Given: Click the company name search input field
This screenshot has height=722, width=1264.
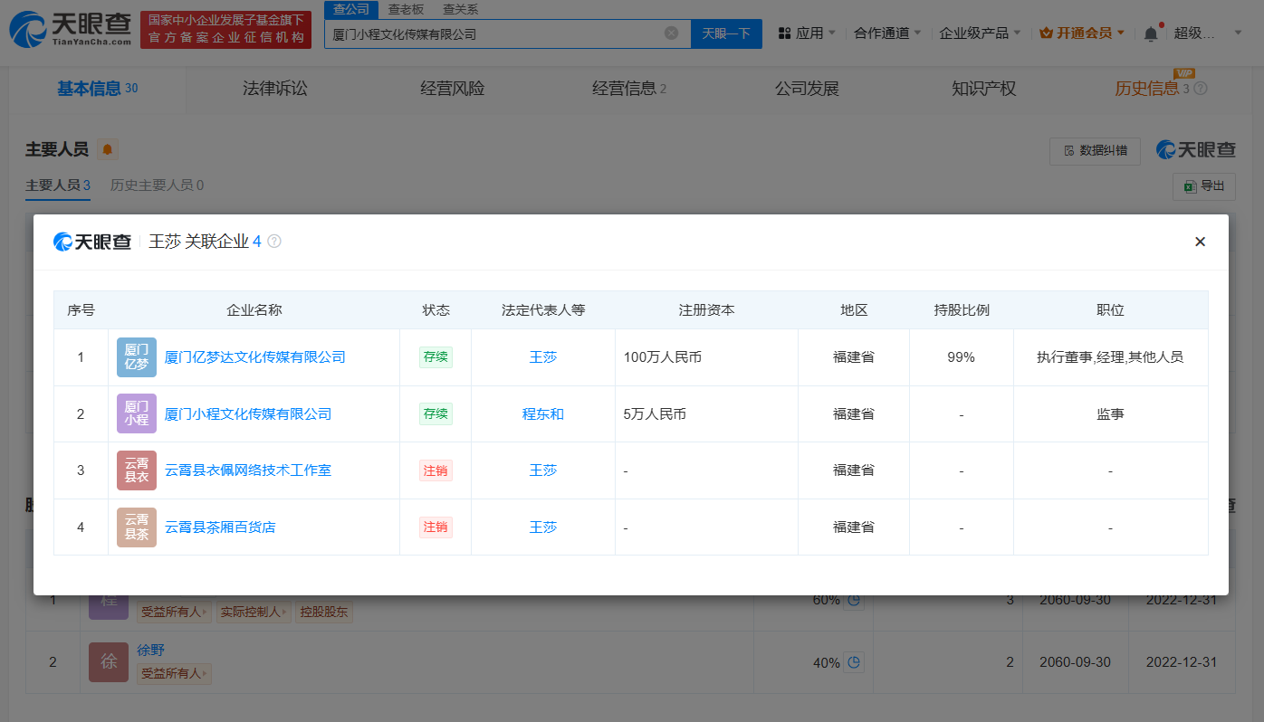Looking at the screenshot, I should (493, 33).
